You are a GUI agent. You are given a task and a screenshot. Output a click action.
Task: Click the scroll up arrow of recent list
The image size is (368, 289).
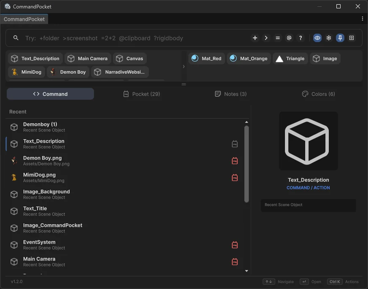247,122
